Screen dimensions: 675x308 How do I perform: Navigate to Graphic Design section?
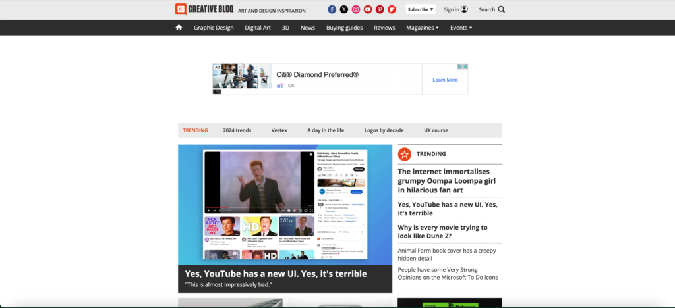[x=214, y=28]
